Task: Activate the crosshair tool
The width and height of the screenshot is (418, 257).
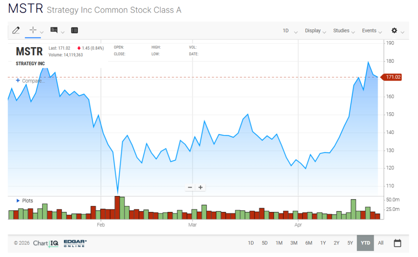Action: click(x=33, y=30)
